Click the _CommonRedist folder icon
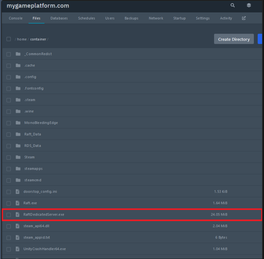 pos(18,54)
